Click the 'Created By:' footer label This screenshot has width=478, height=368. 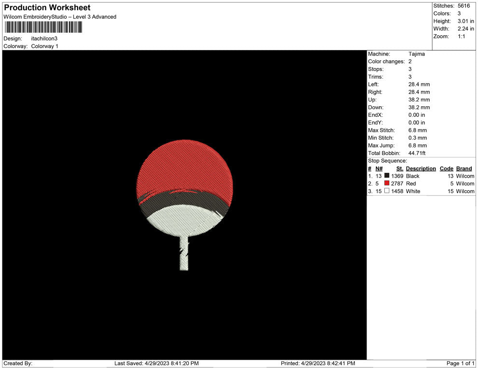pos(18,363)
